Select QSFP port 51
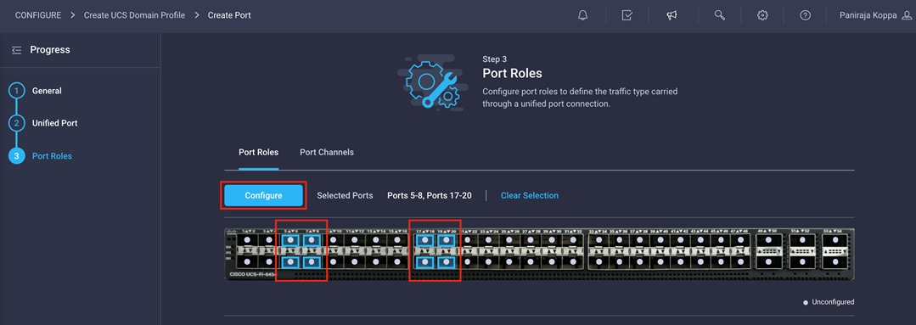 [803, 240]
